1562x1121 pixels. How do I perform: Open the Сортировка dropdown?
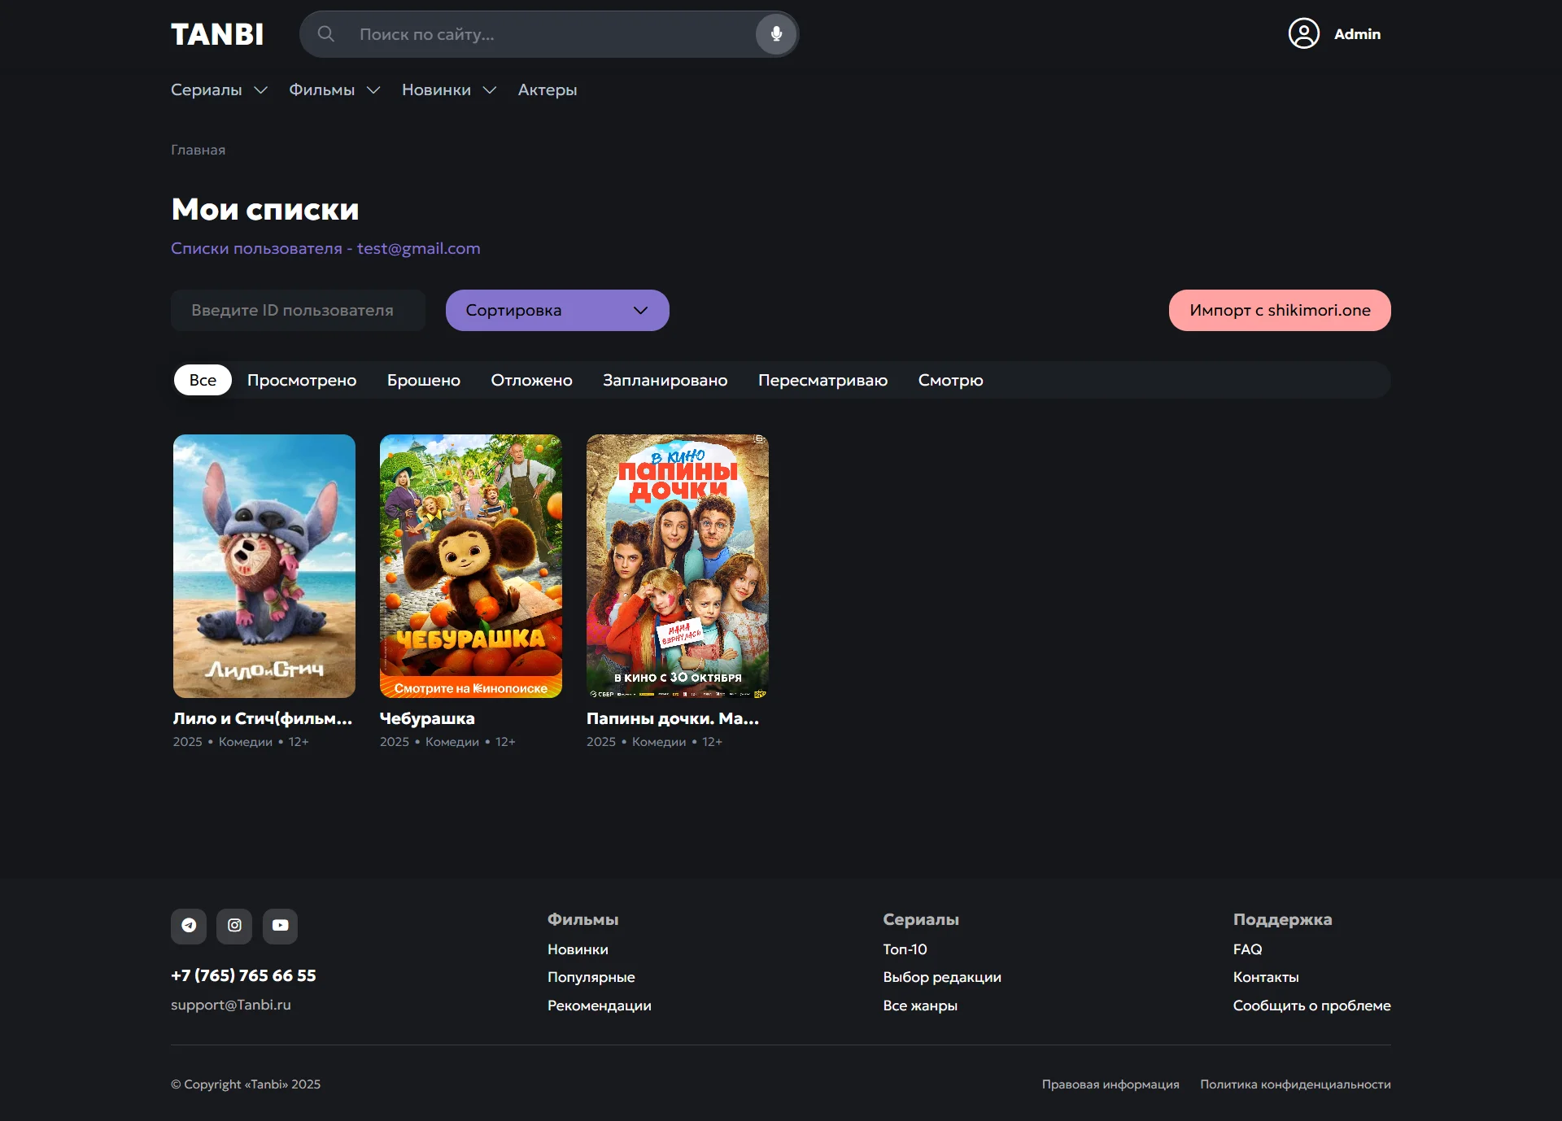(557, 310)
